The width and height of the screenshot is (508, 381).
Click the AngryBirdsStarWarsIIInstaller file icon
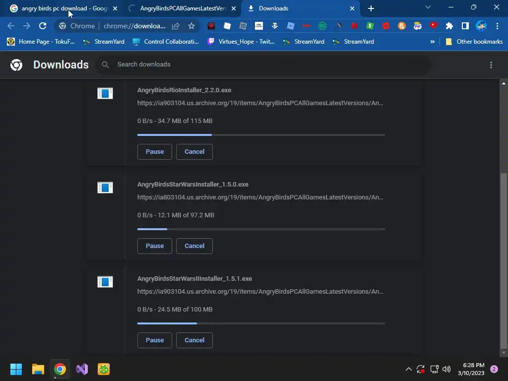pos(105,282)
